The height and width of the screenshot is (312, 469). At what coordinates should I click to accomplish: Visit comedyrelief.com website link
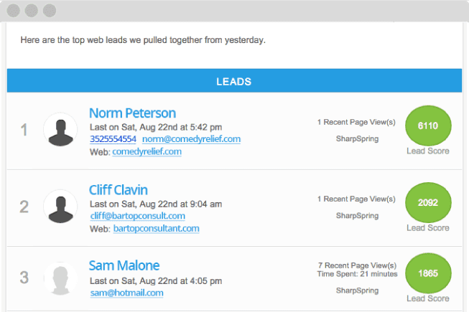147,151
